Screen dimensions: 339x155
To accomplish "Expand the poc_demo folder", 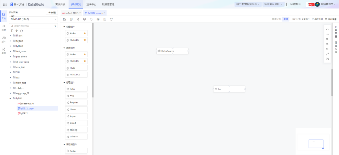I will click(x=11, y=57).
